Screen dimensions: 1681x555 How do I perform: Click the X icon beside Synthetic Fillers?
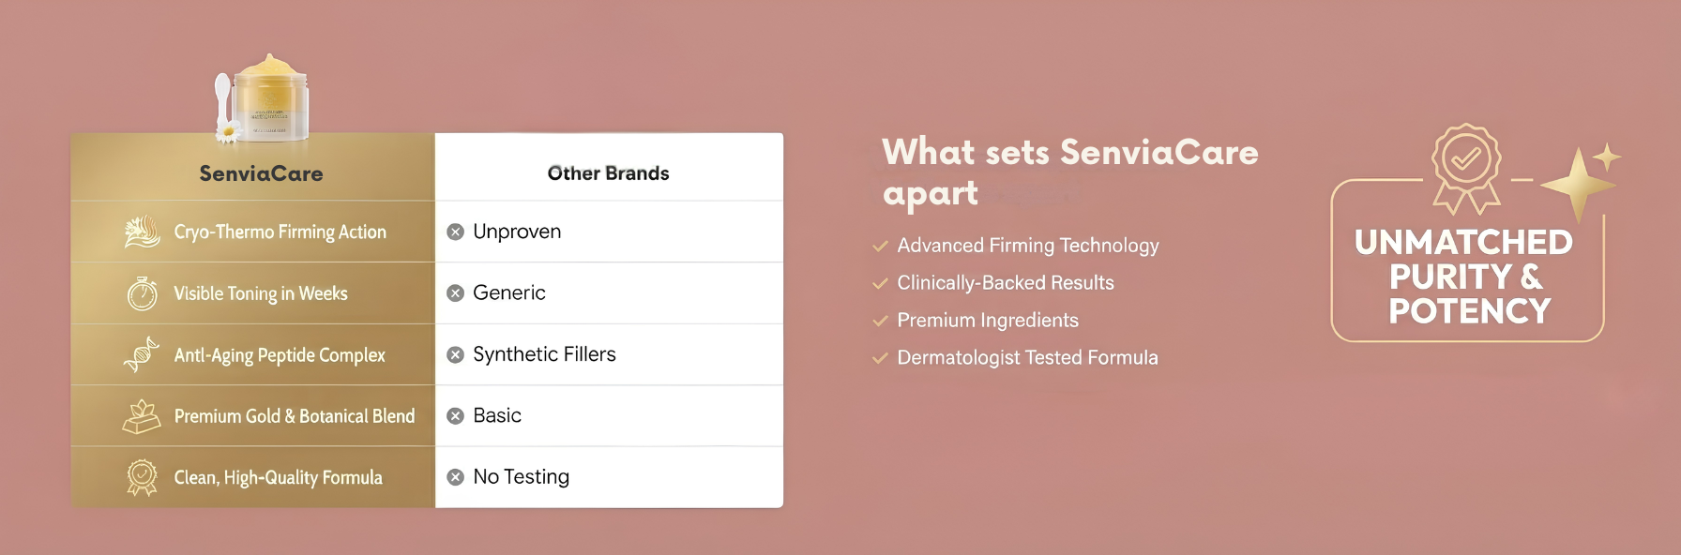click(x=456, y=354)
